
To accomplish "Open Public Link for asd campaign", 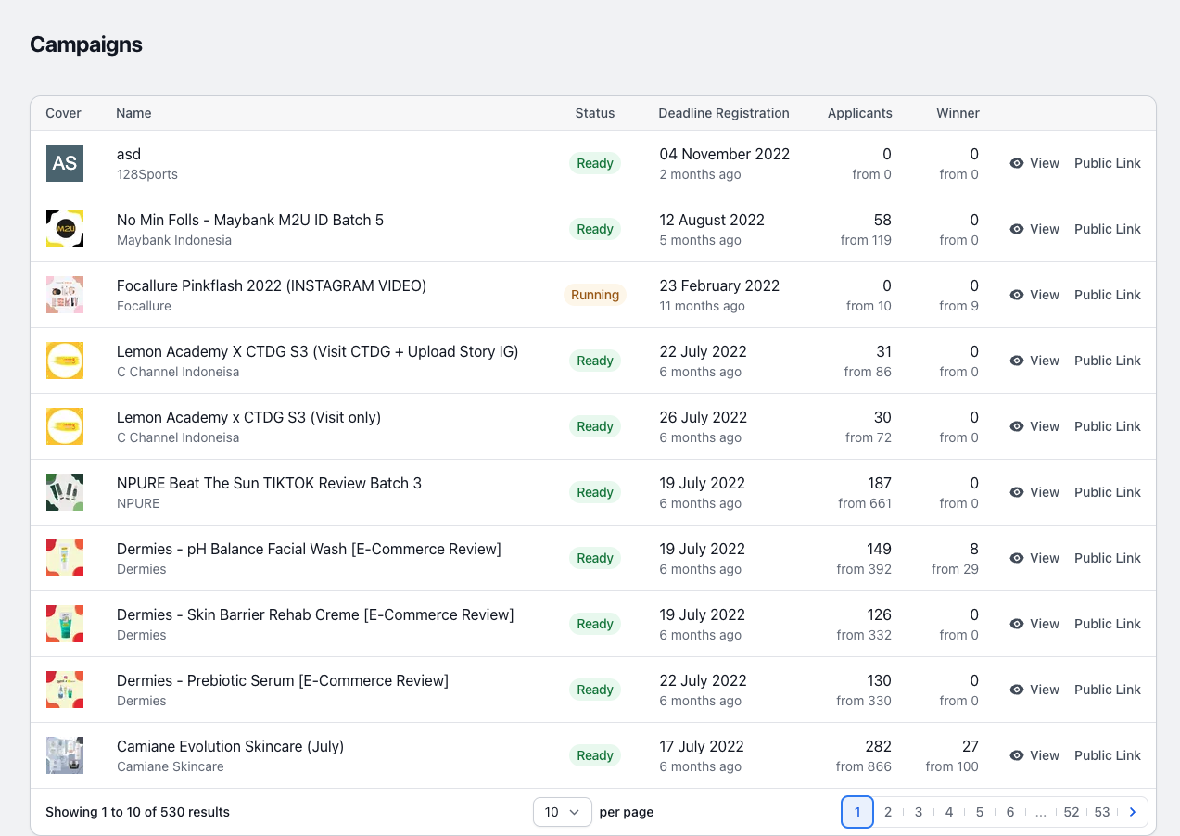I will pyautogui.click(x=1108, y=163).
